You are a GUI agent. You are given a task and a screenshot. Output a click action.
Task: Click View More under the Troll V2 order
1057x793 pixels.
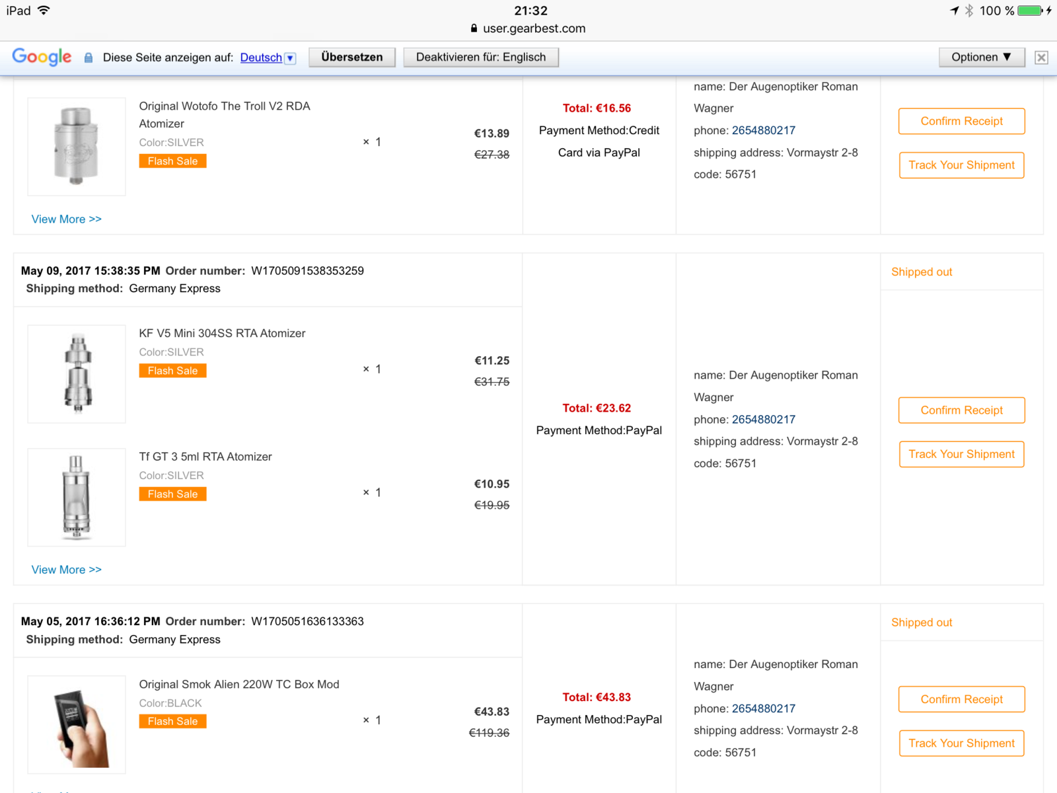coord(67,219)
